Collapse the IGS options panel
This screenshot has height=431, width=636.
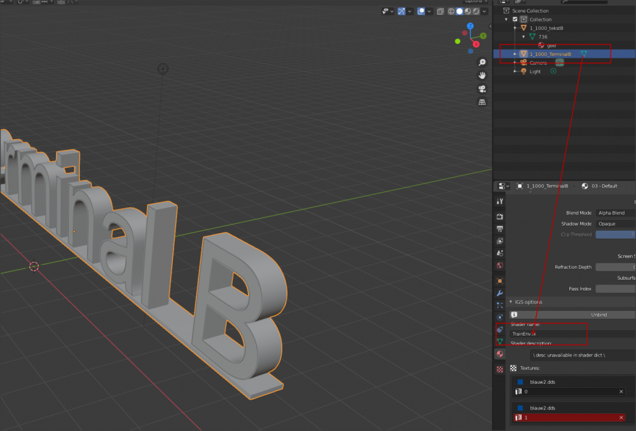tap(511, 302)
